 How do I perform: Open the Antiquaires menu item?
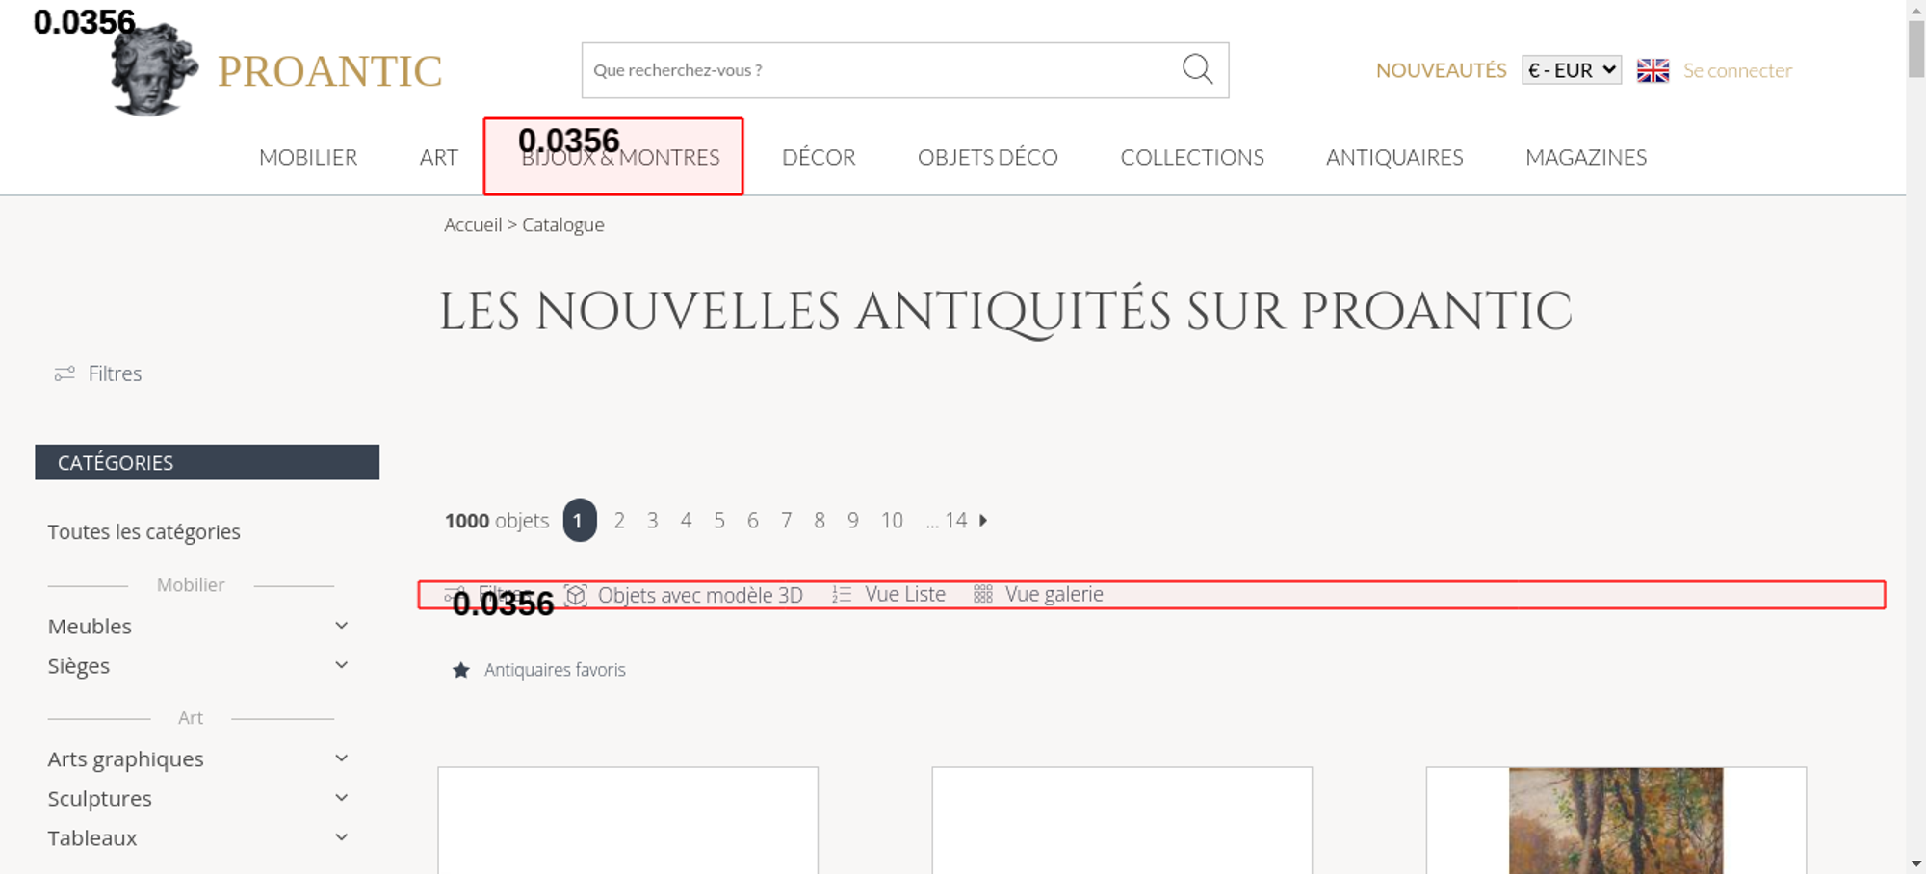[x=1393, y=158]
